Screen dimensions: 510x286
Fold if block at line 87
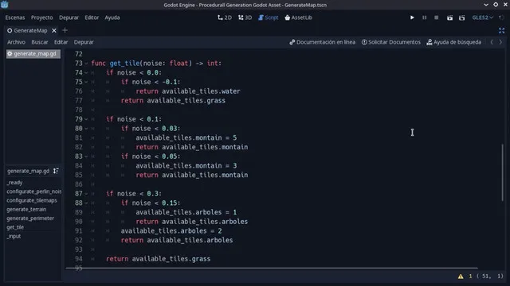86,194
